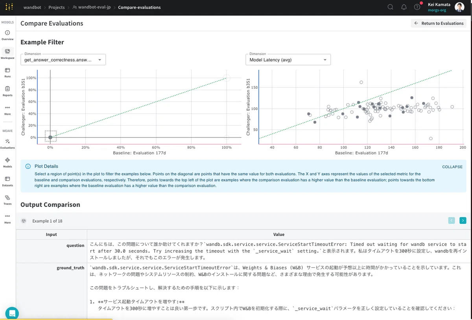Screen dimensions: 472x320
Task: Collapse the Plot Details panel
Action: click(452, 167)
